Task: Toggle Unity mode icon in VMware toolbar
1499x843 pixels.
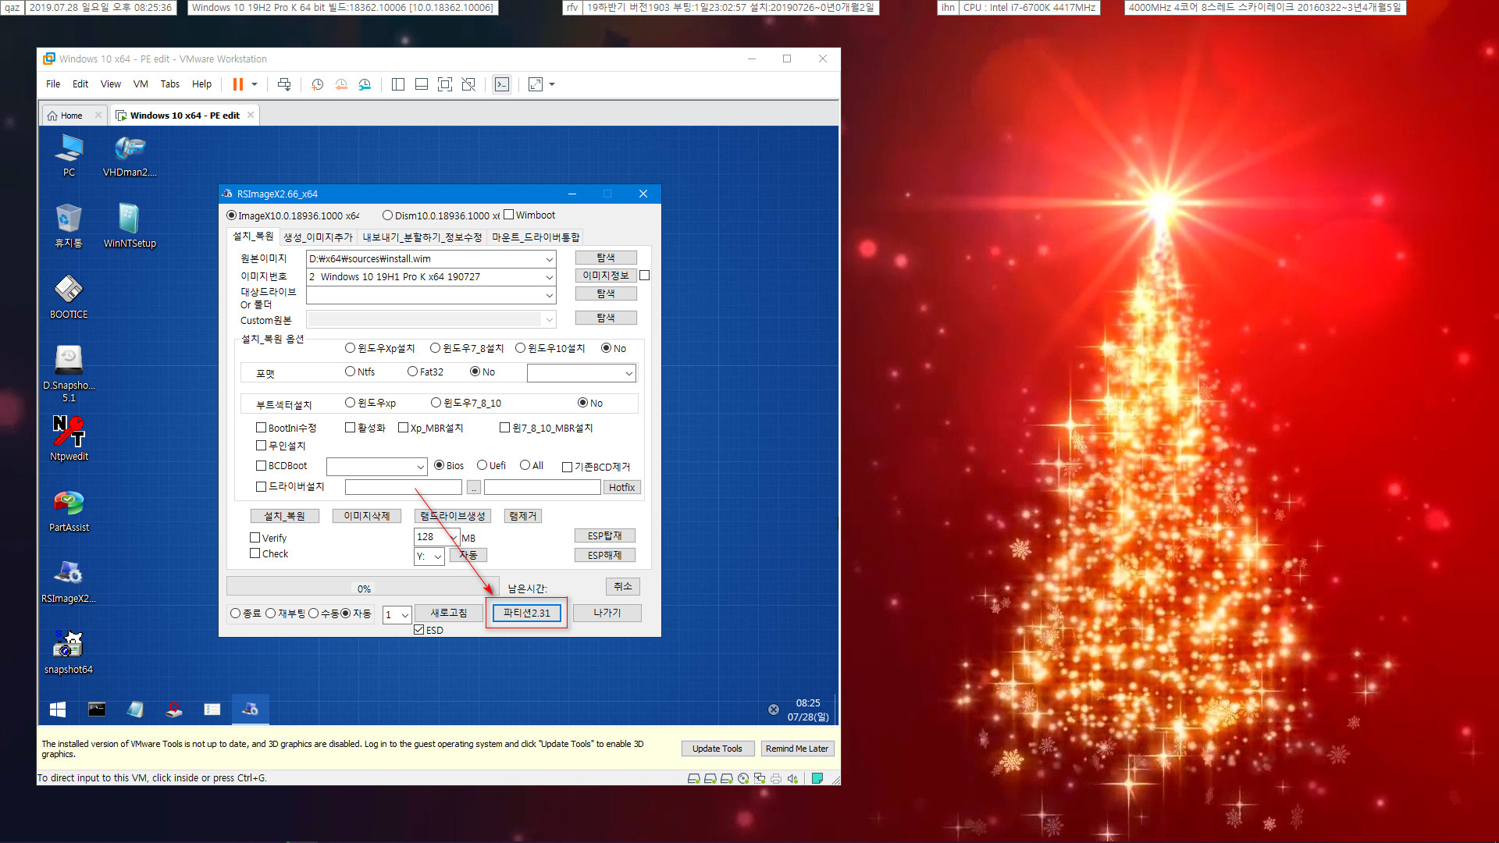Action: click(468, 84)
